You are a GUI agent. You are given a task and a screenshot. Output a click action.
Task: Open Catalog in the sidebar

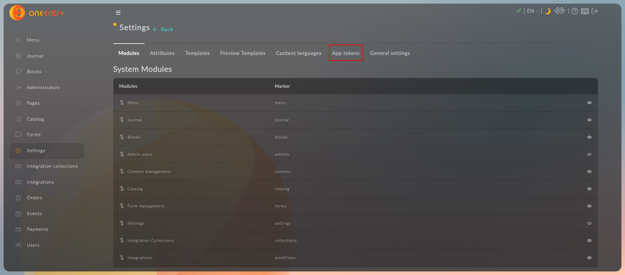pyautogui.click(x=47, y=119)
